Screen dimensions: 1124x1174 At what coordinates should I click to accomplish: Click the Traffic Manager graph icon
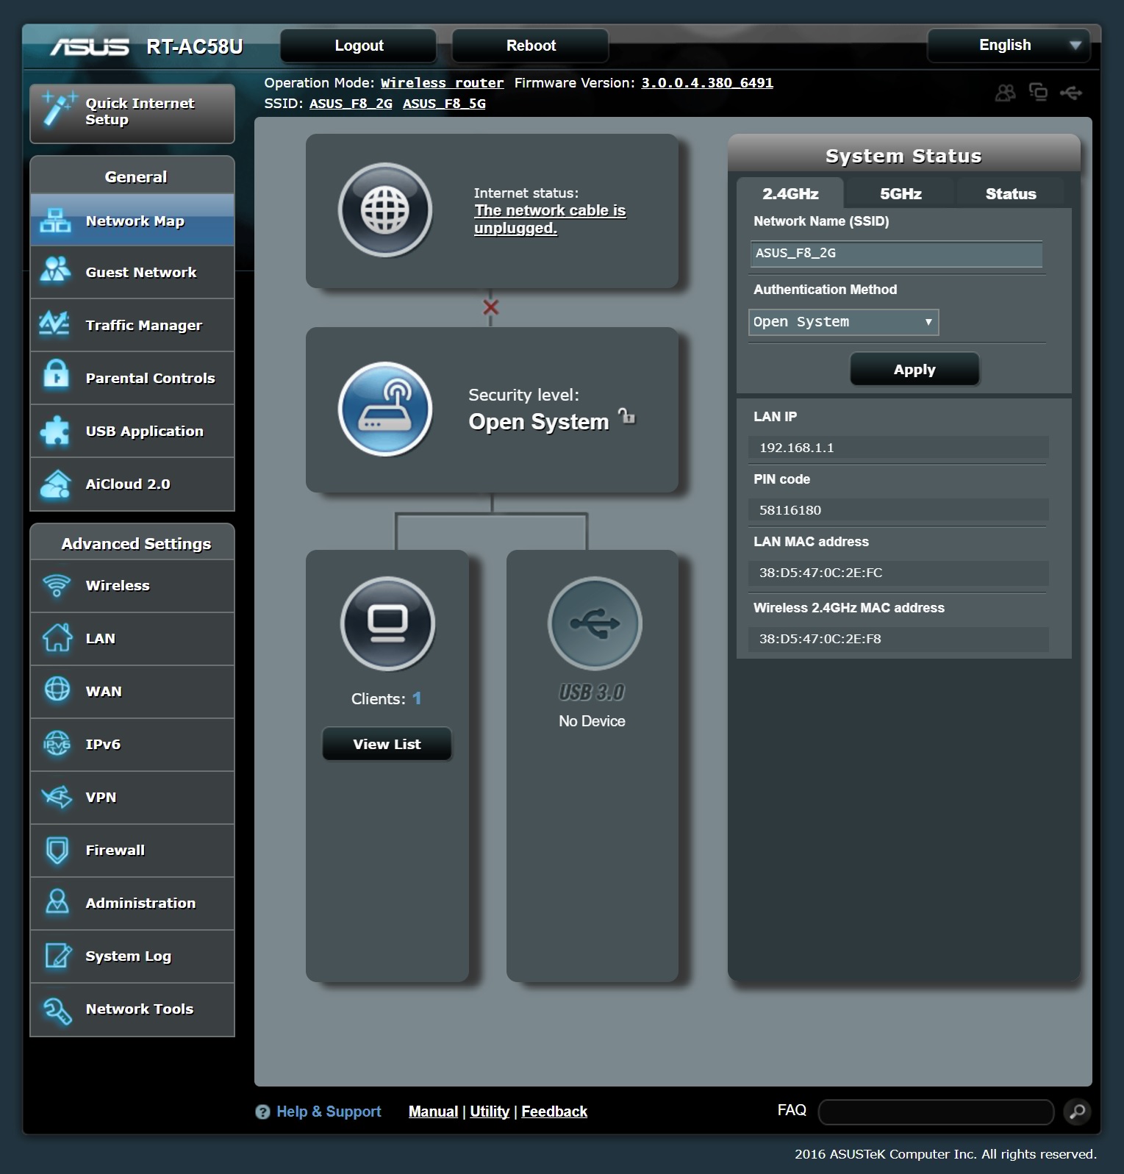coord(55,323)
